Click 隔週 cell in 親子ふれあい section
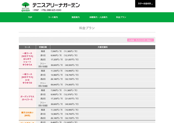This screenshot has height=123, width=174. 43,110
